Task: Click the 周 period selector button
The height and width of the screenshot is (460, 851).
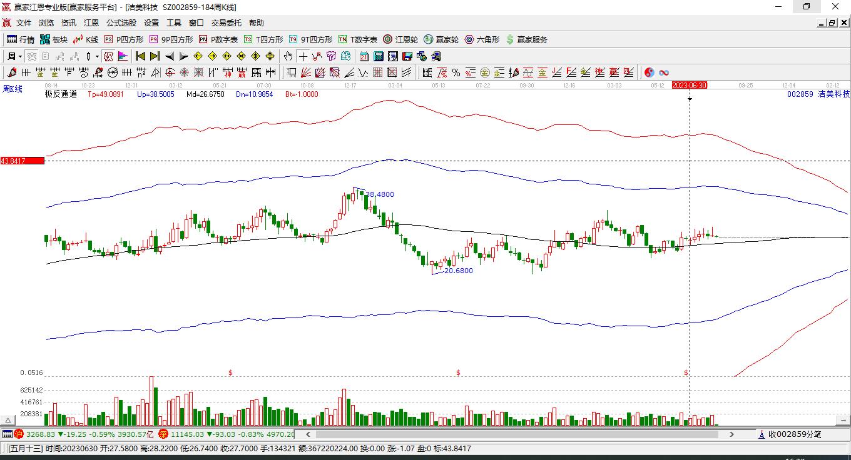Action: 11,56
